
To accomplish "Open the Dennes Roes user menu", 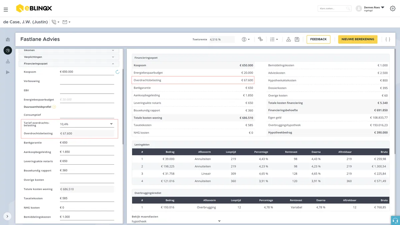I will [x=374, y=9].
